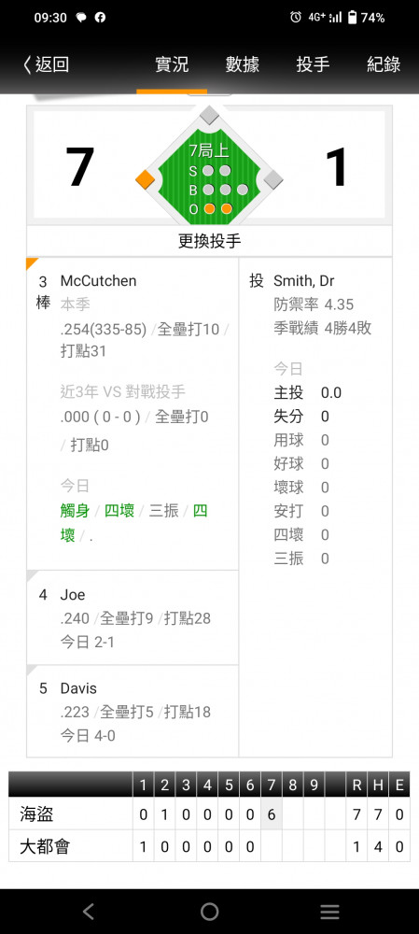Click the 更換投手 banner

[x=209, y=241]
